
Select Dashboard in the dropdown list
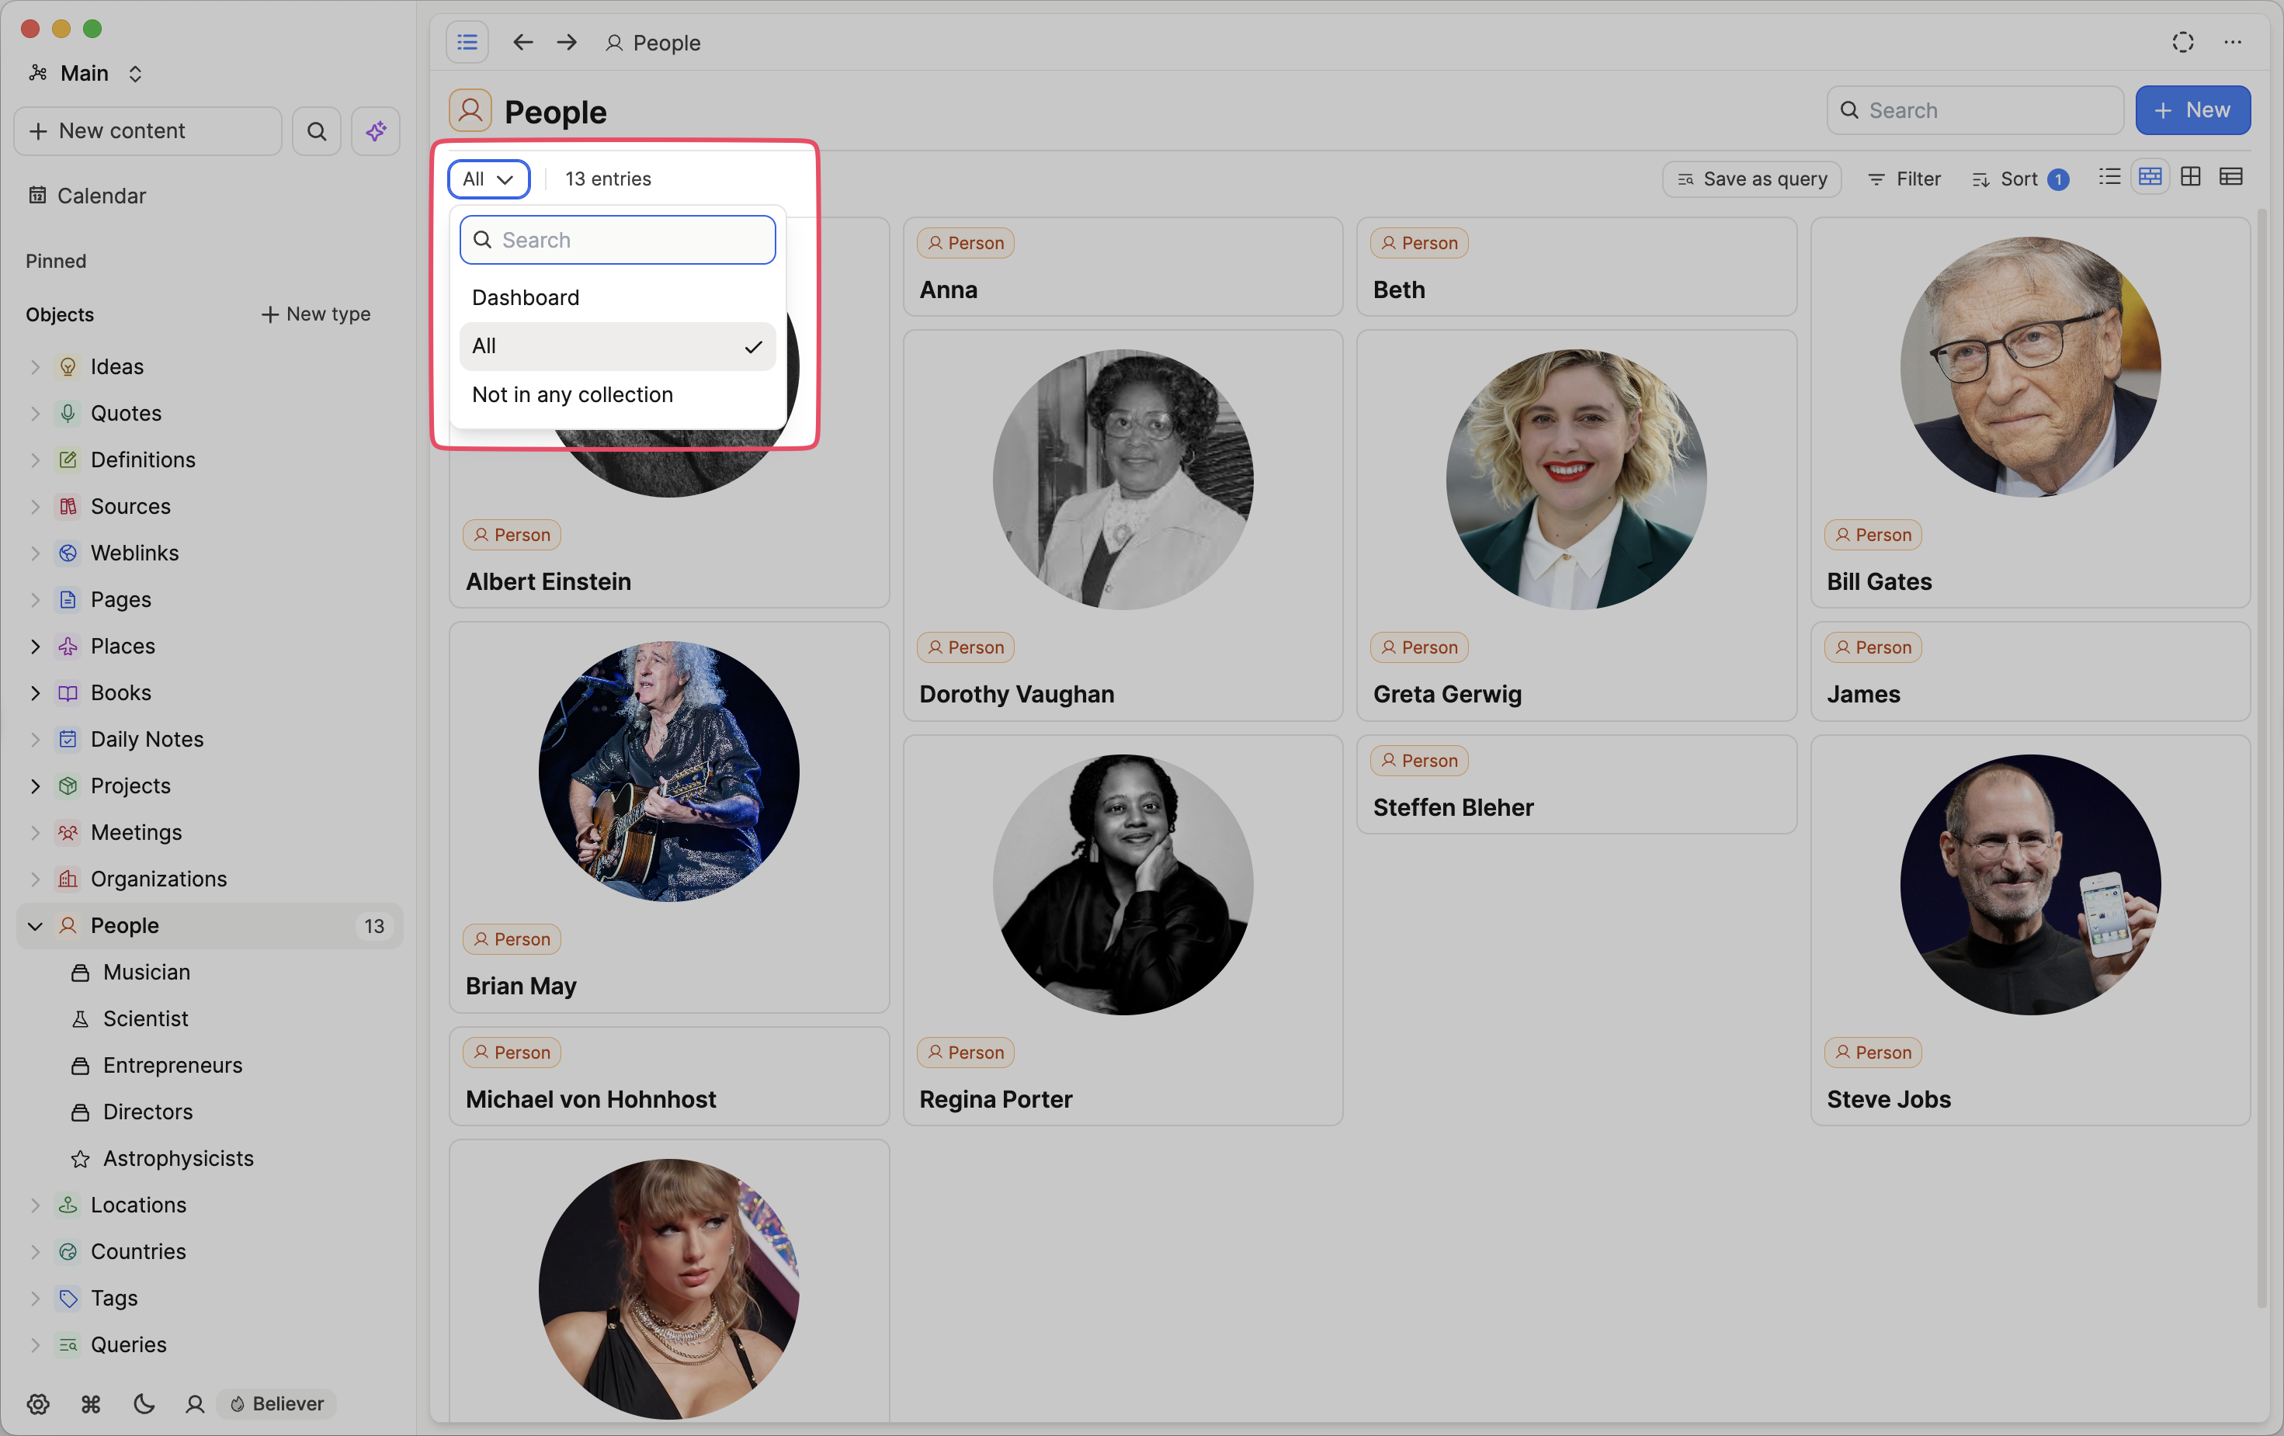pyautogui.click(x=617, y=298)
